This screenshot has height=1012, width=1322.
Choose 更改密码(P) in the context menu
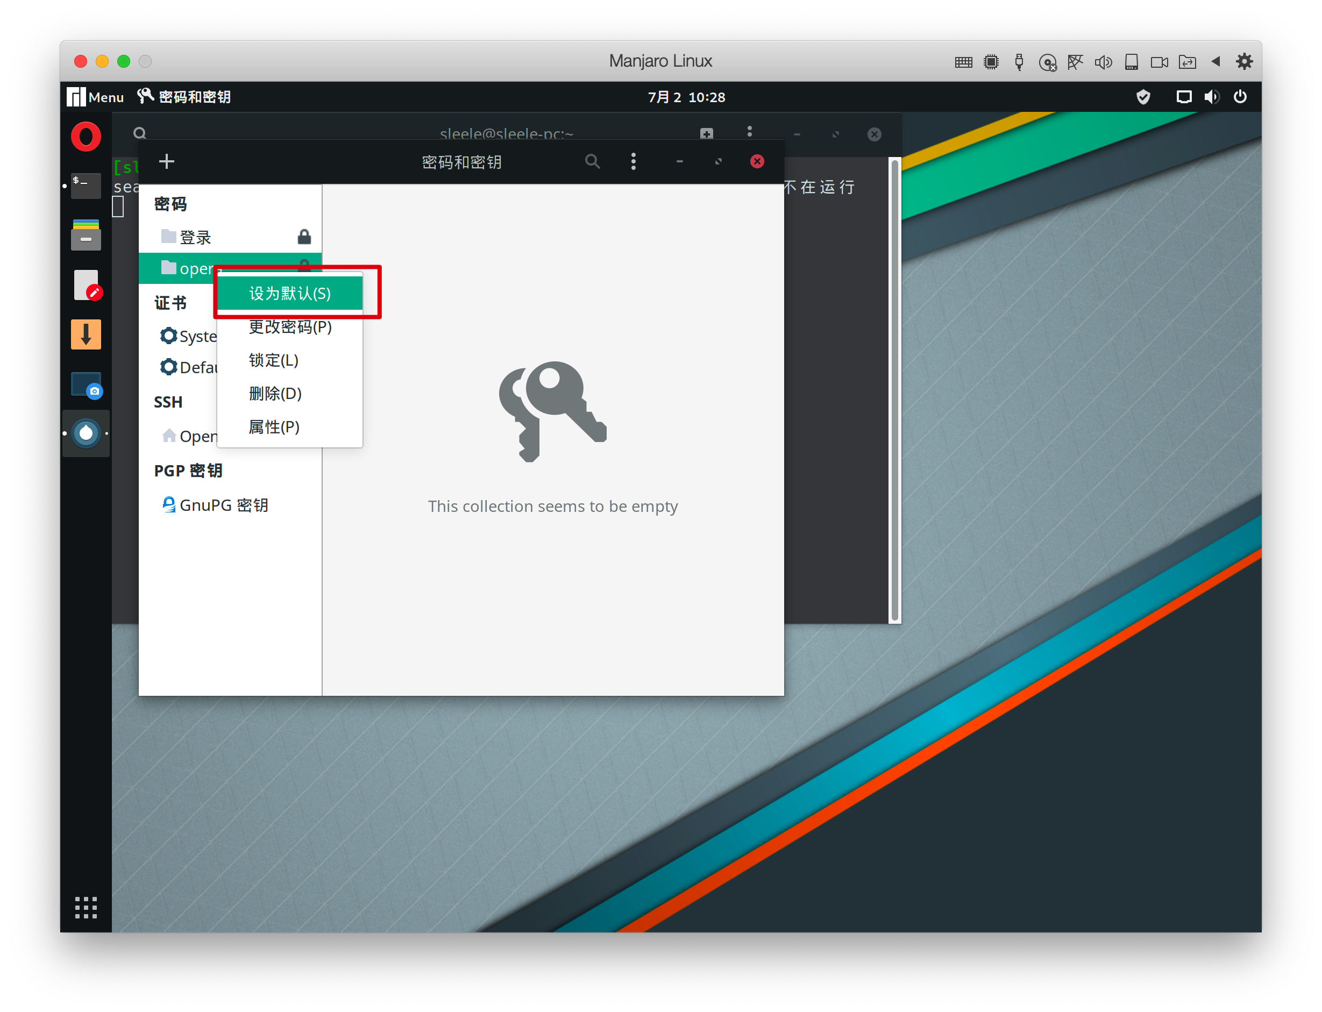coord(290,326)
